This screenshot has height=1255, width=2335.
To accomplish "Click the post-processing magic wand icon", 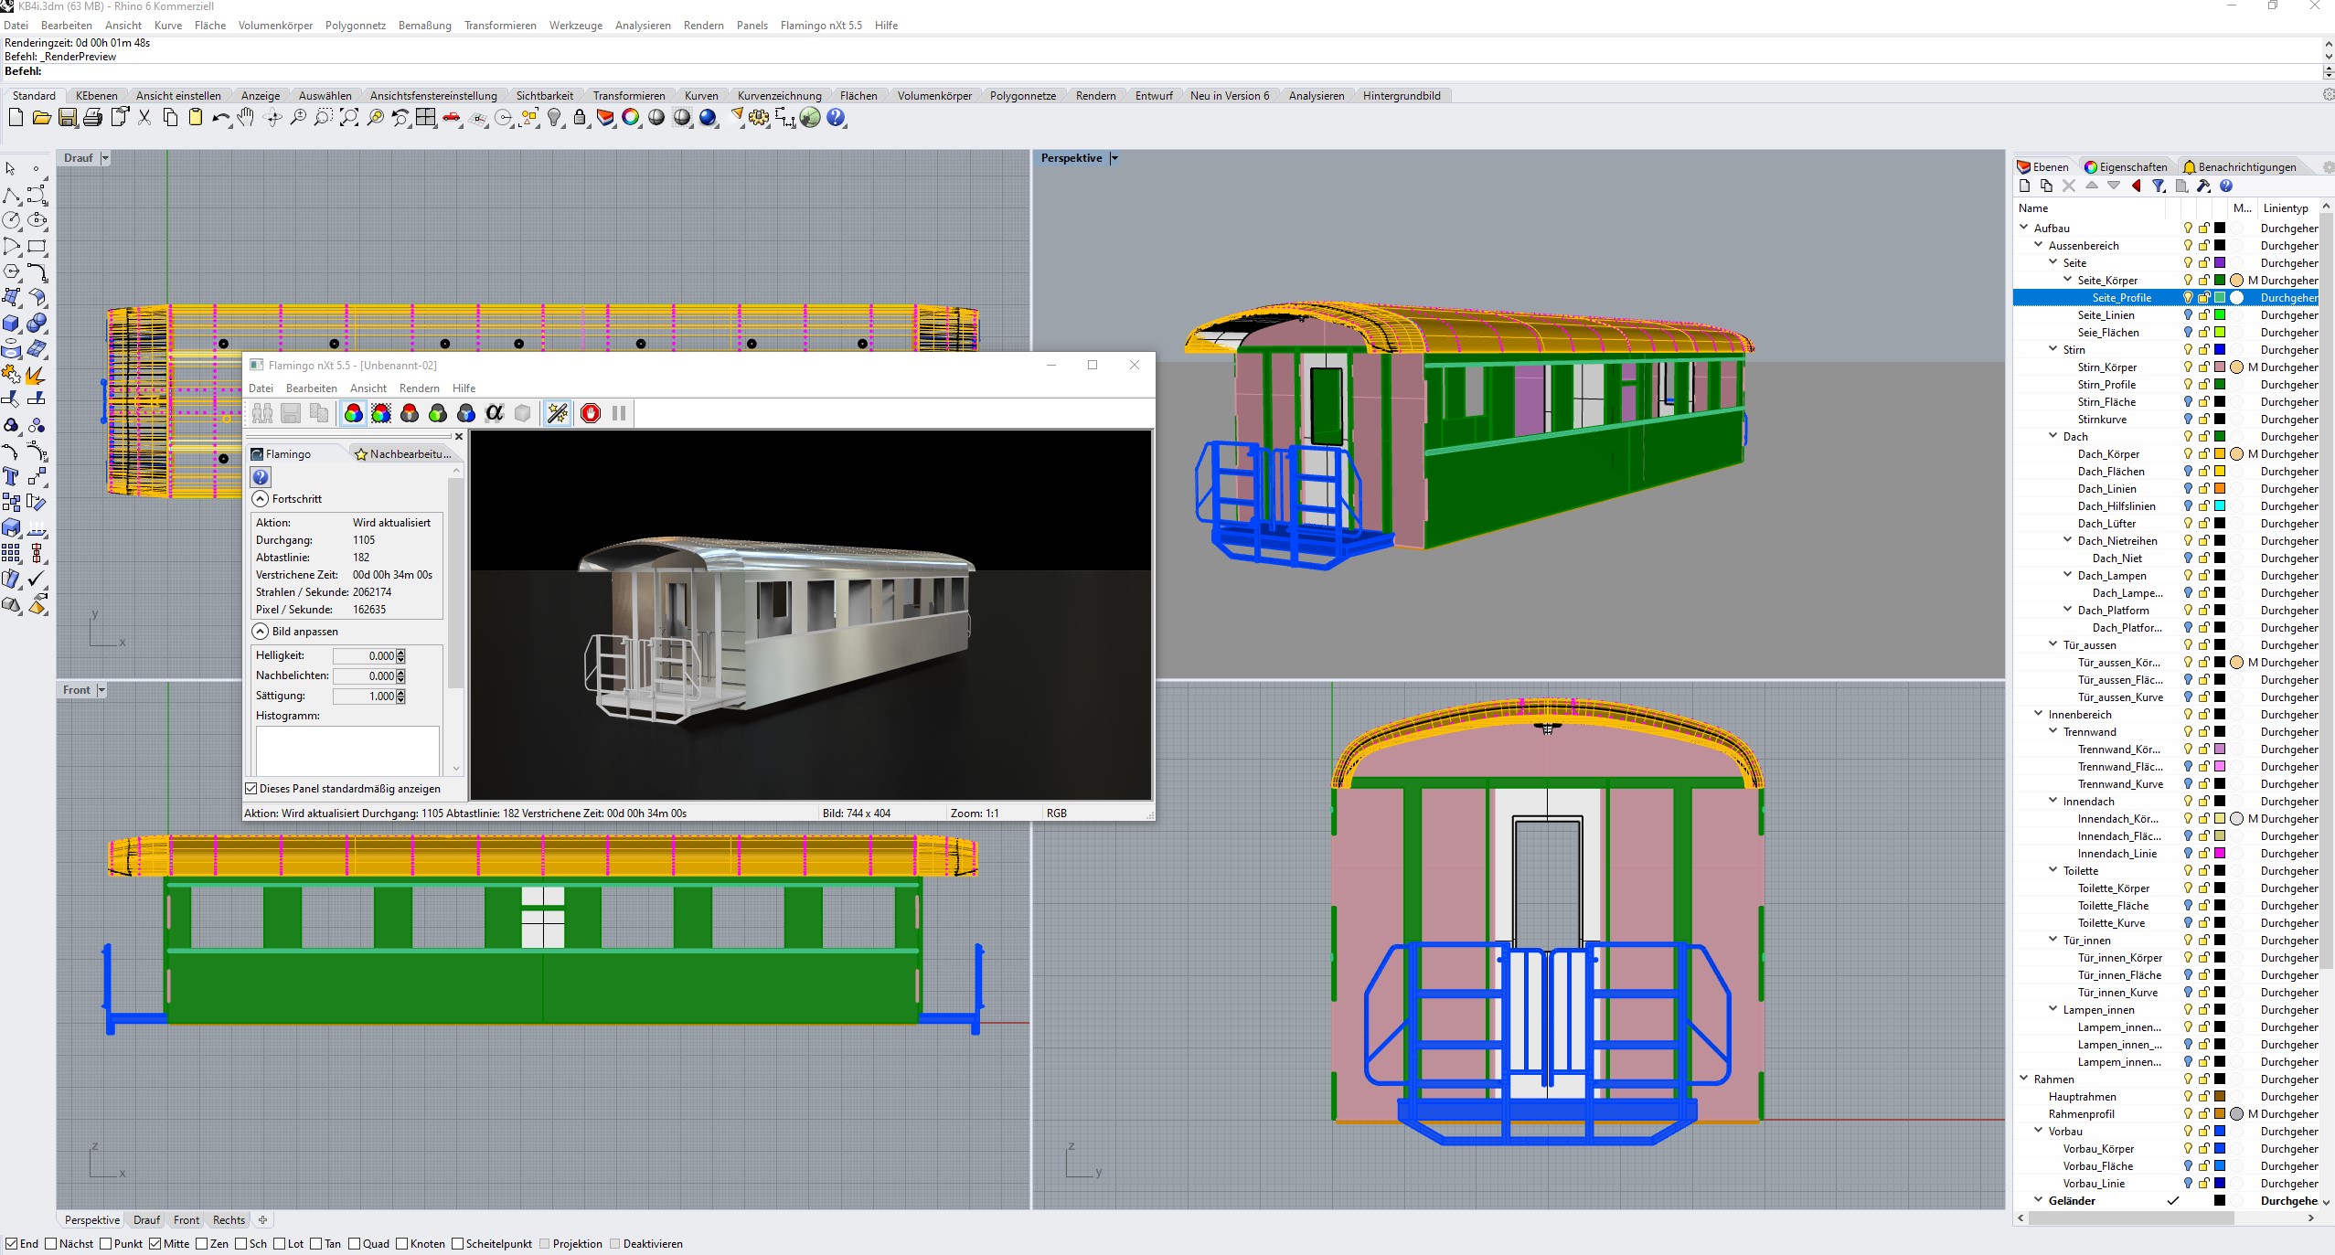I will [x=557, y=413].
